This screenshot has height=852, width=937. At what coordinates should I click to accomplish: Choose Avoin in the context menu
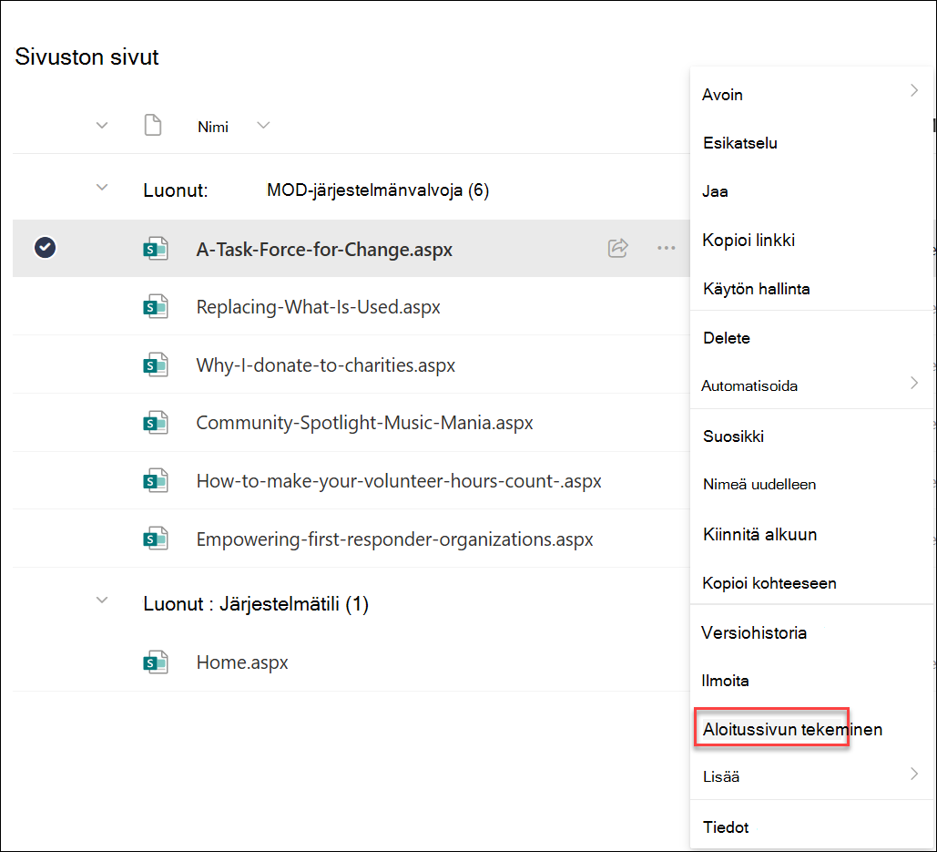pyautogui.click(x=722, y=95)
